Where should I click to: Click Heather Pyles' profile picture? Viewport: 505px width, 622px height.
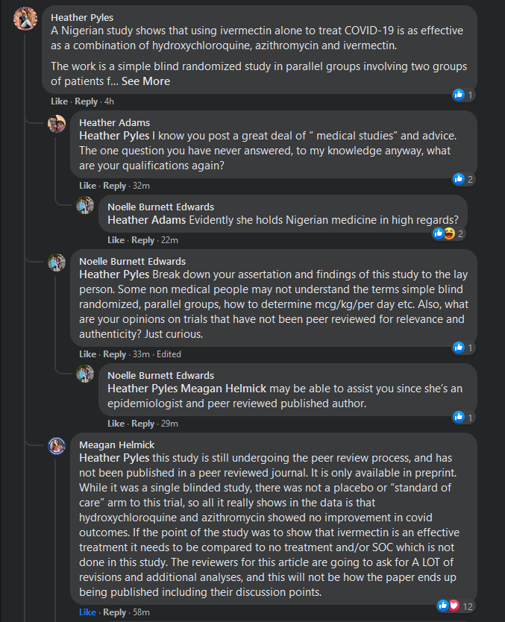[26, 19]
